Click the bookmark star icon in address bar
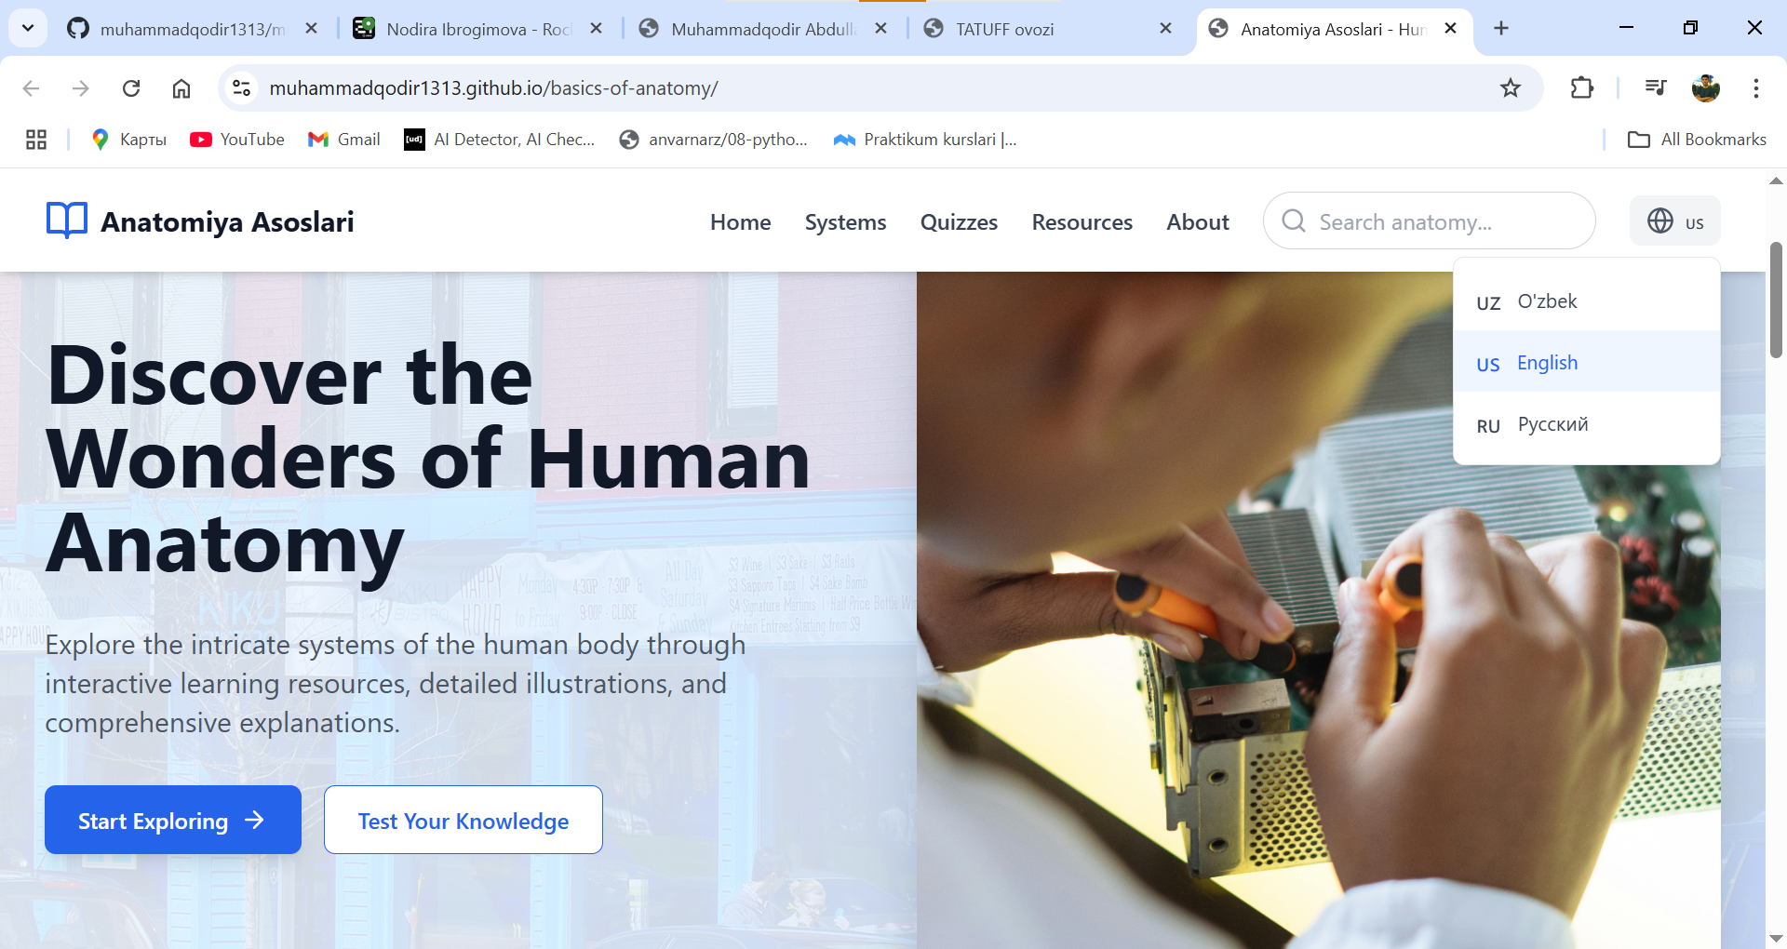 (x=1510, y=88)
